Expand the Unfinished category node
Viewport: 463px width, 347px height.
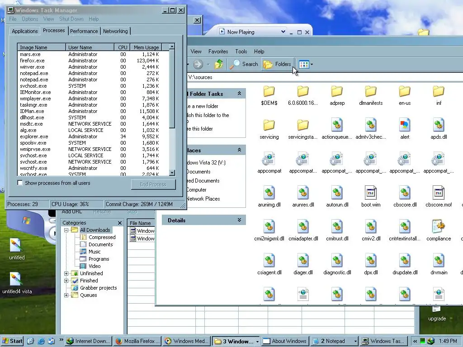coord(66,273)
